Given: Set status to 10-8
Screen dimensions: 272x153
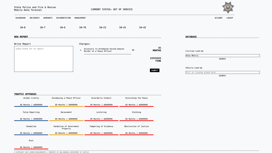Looking at the screenshot, I should pos(23,27).
